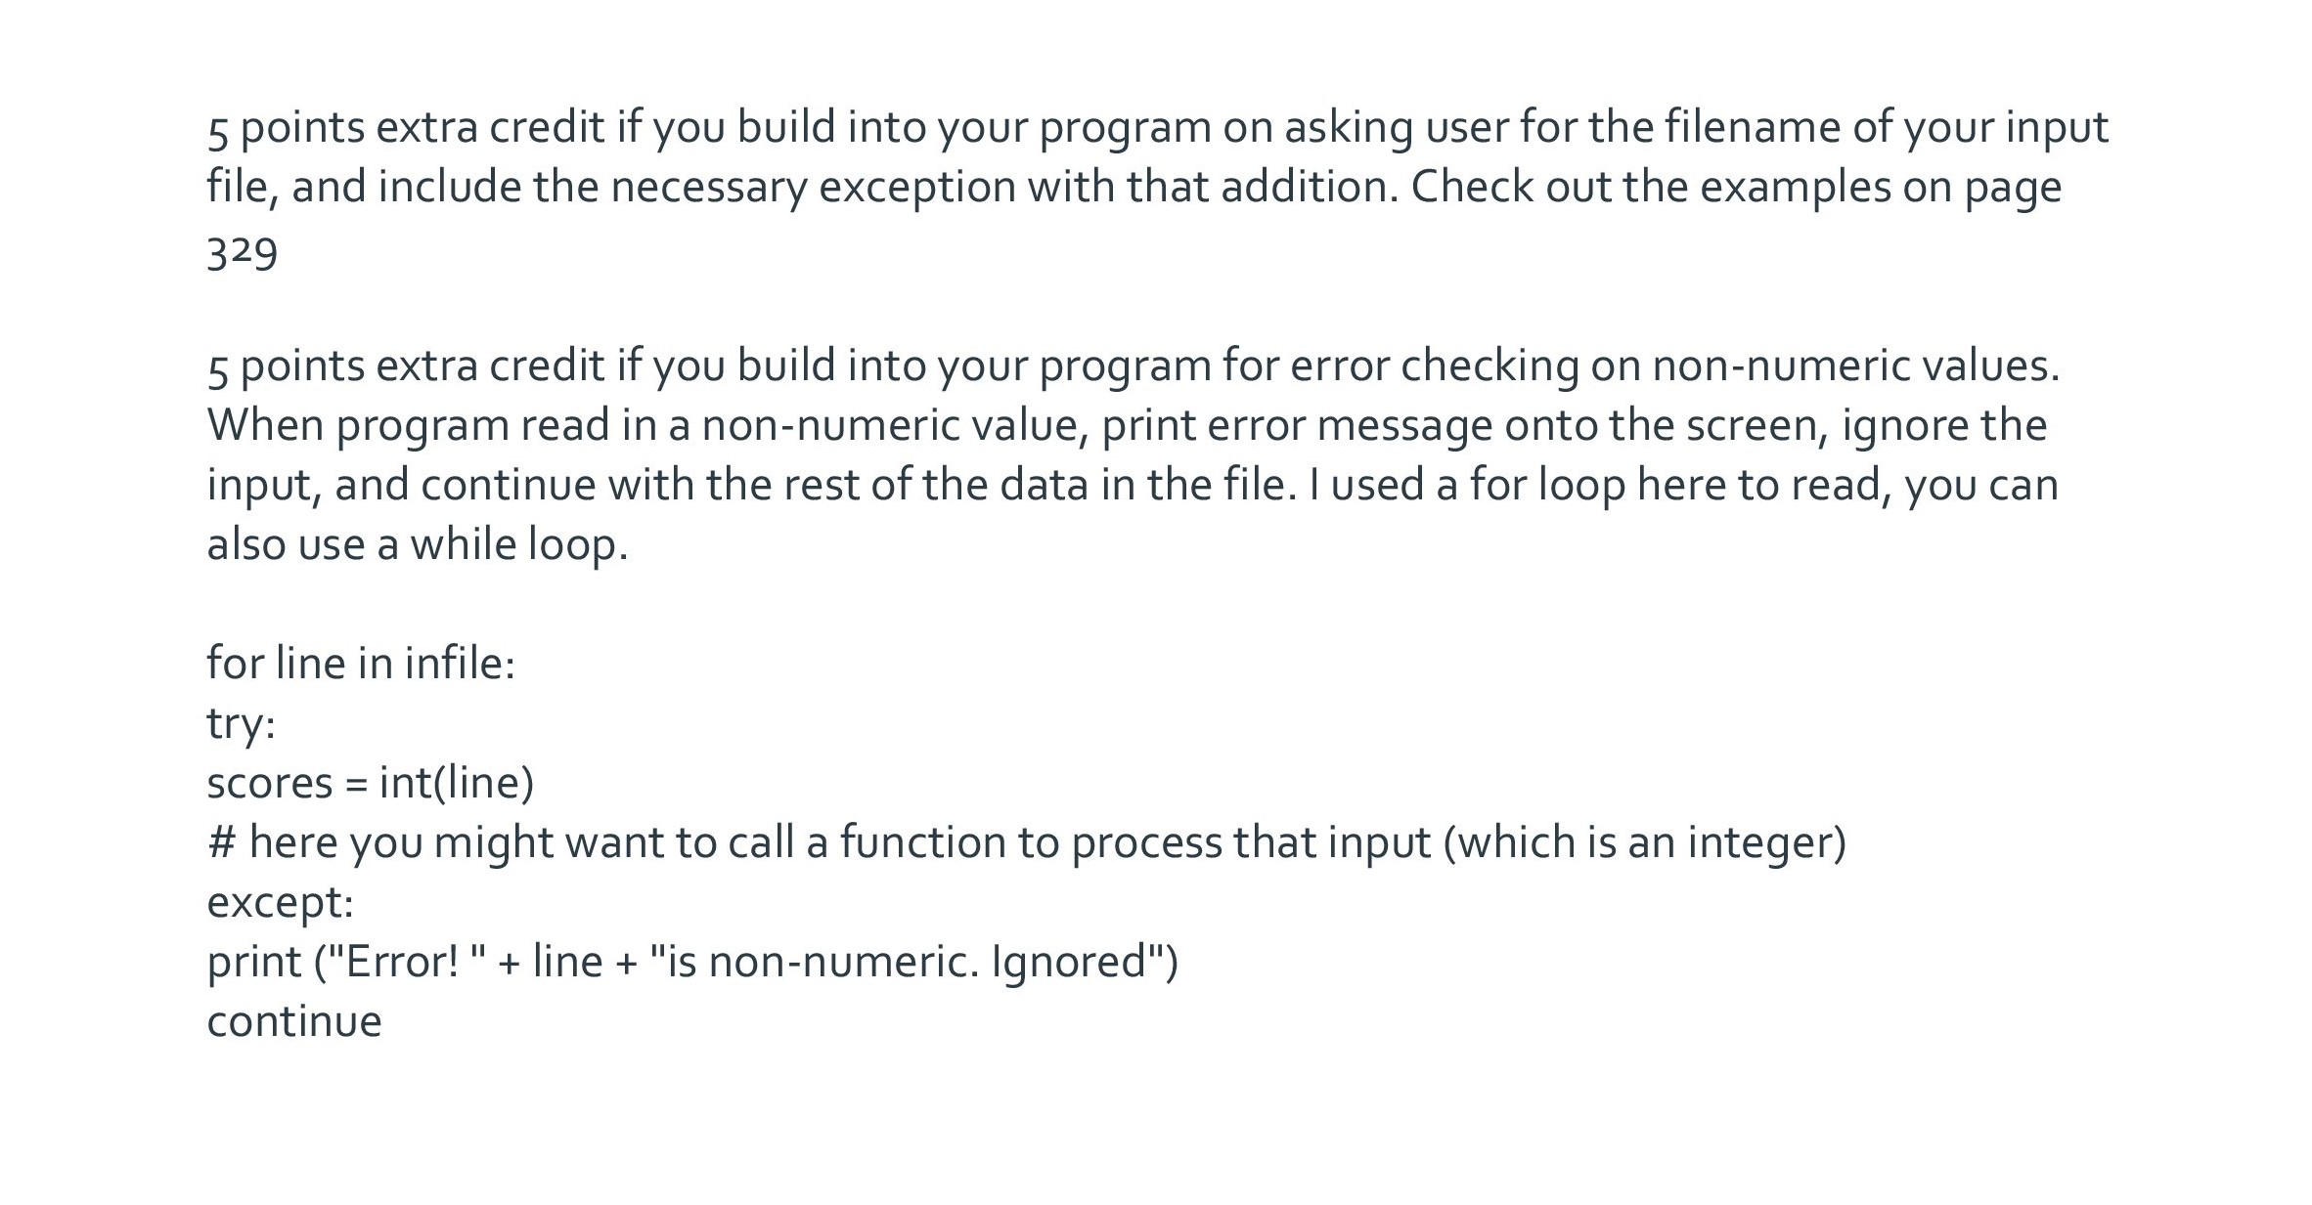Click the page number "329"
The width and height of the screenshot is (2312, 1205).
tap(243, 253)
